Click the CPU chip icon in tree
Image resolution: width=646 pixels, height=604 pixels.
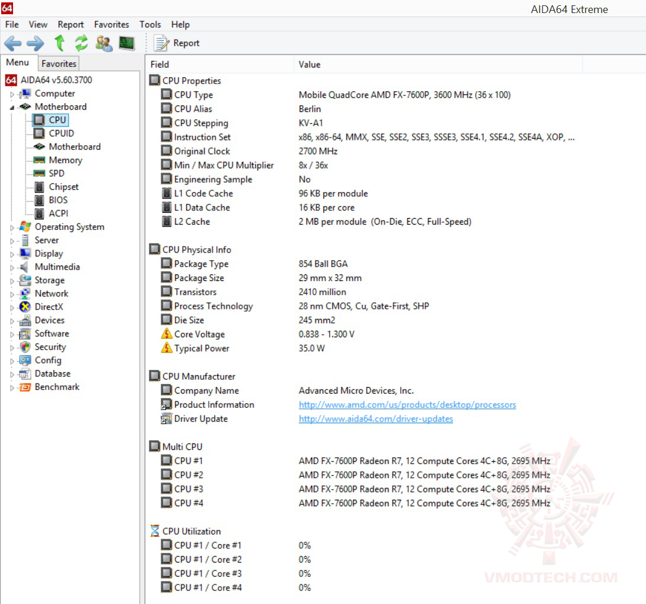39,120
